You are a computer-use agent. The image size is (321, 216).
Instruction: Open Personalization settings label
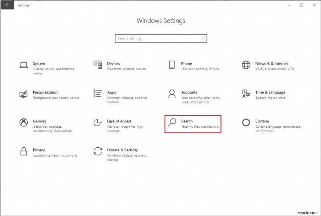pyautogui.click(x=46, y=92)
